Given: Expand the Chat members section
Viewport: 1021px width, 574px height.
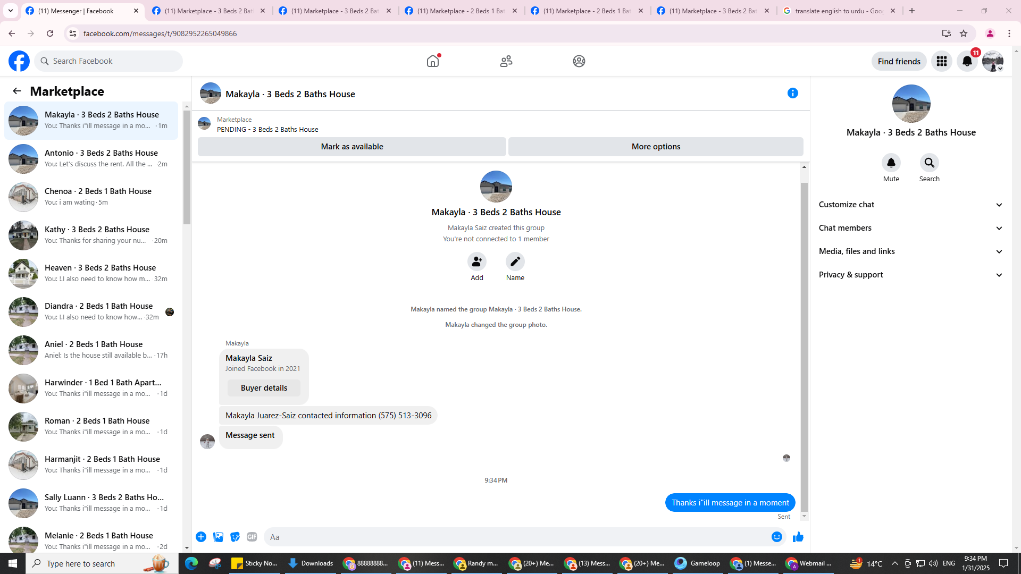Looking at the screenshot, I should click(x=911, y=228).
